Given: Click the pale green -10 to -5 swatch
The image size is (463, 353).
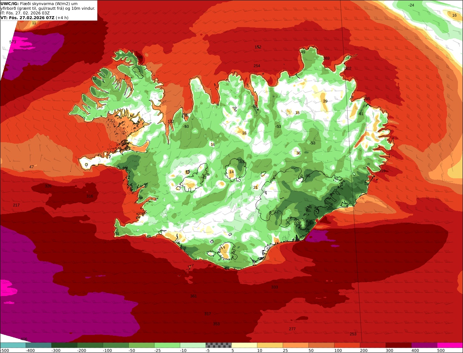Looking at the screenshot, I should tap(193, 345).
